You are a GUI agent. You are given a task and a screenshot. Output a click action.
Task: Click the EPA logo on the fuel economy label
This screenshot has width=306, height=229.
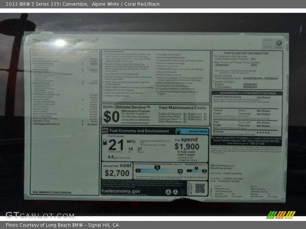point(106,129)
